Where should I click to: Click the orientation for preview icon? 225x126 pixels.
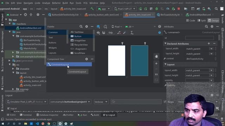pos(105,27)
